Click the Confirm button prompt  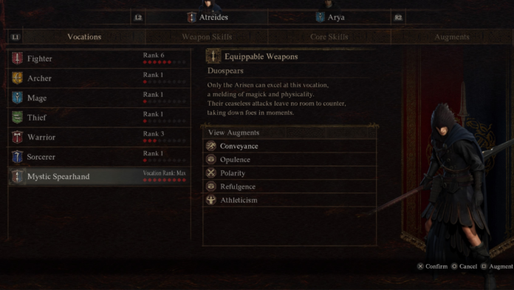tap(432, 266)
